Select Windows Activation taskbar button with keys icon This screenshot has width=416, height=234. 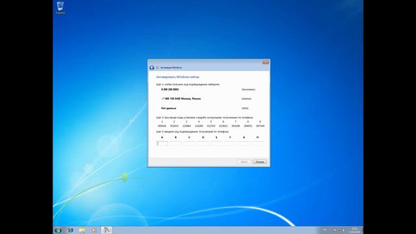pos(107,230)
